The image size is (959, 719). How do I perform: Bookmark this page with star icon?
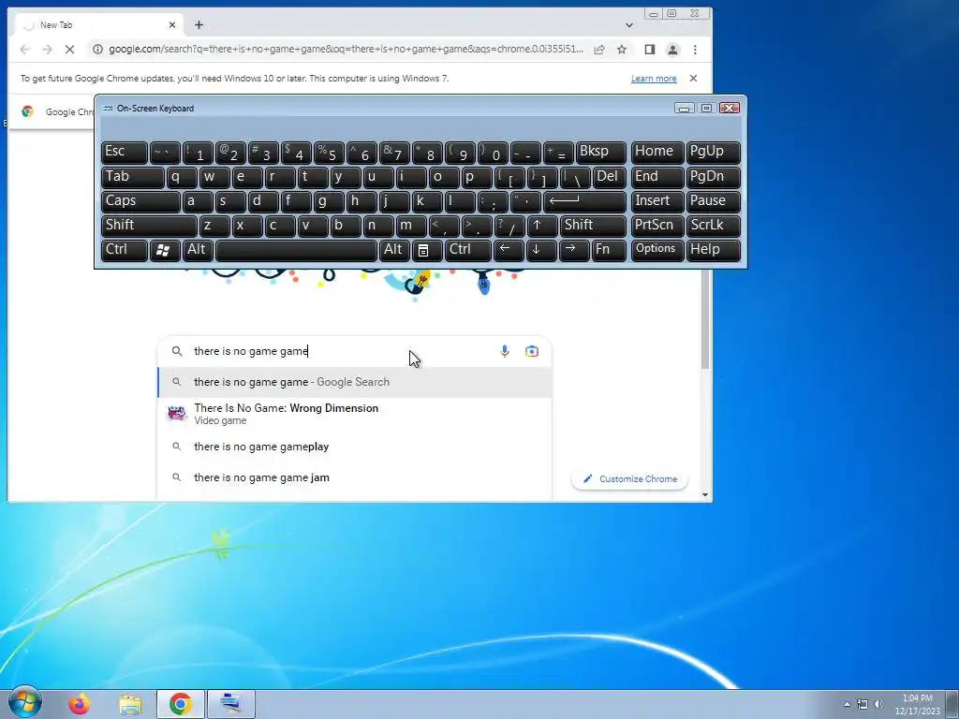tap(622, 50)
